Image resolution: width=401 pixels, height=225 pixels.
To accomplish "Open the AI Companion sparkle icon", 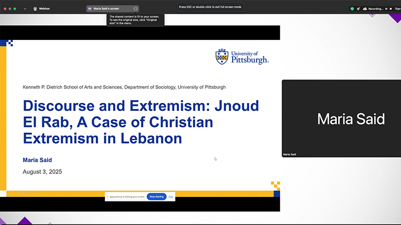I will point(358,8).
